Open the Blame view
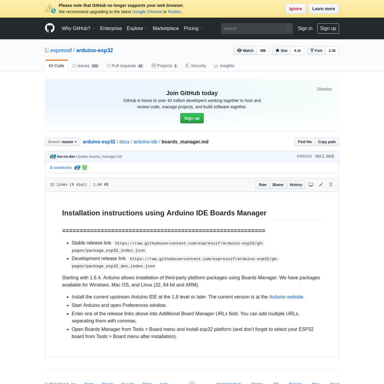Viewport: 384px width, 384px height. pyautogui.click(x=278, y=185)
